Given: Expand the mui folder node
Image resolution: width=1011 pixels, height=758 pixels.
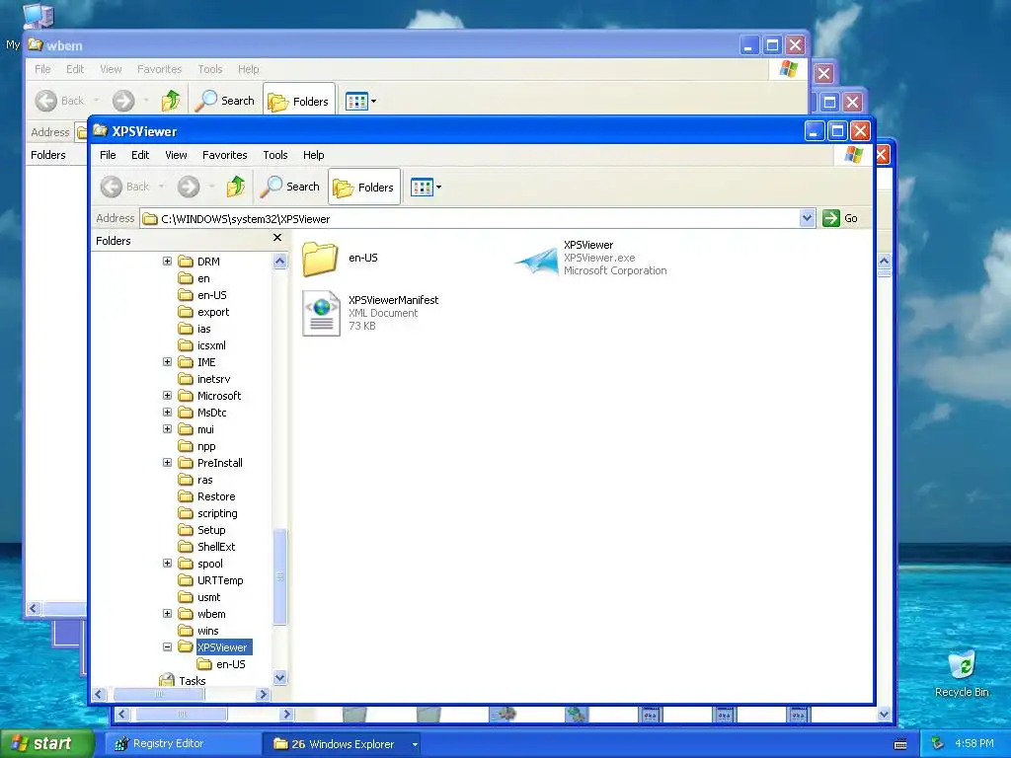Looking at the screenshot, I should coord(167,428).
